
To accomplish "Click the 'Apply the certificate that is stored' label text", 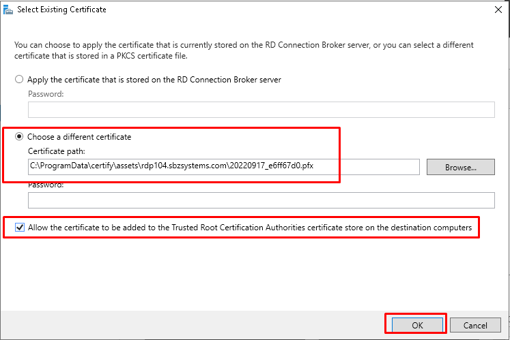I will point(154,80).
